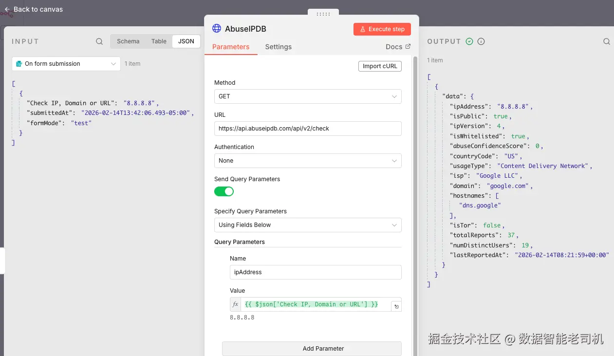The height and width of the screenshot is (356, 614).
Task: Click the Add Parameter button
Action: [312, 349]
